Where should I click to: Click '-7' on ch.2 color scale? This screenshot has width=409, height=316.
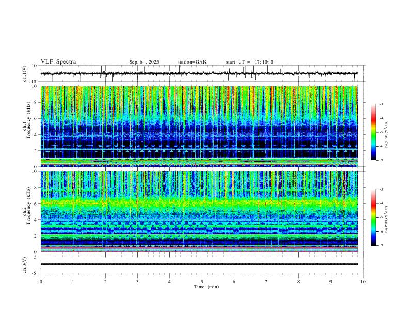381,246
